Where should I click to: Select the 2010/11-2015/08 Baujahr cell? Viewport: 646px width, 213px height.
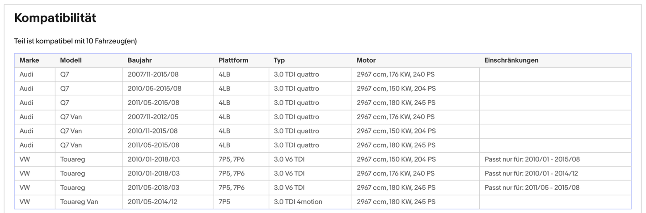tap(152, 131)
